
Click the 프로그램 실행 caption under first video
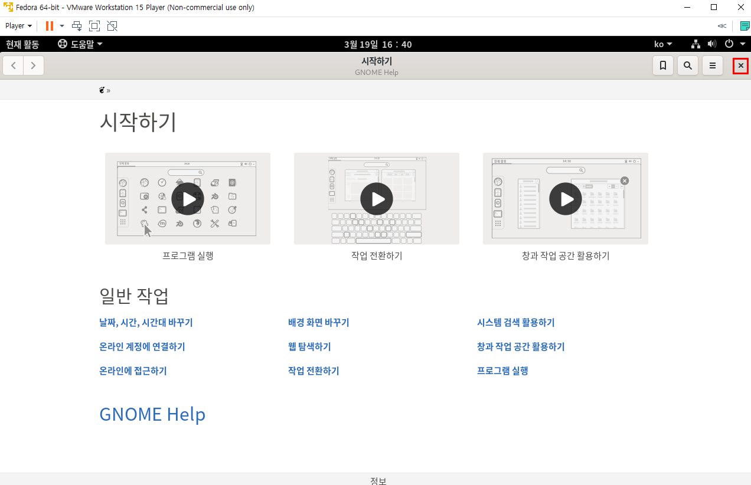188,255
